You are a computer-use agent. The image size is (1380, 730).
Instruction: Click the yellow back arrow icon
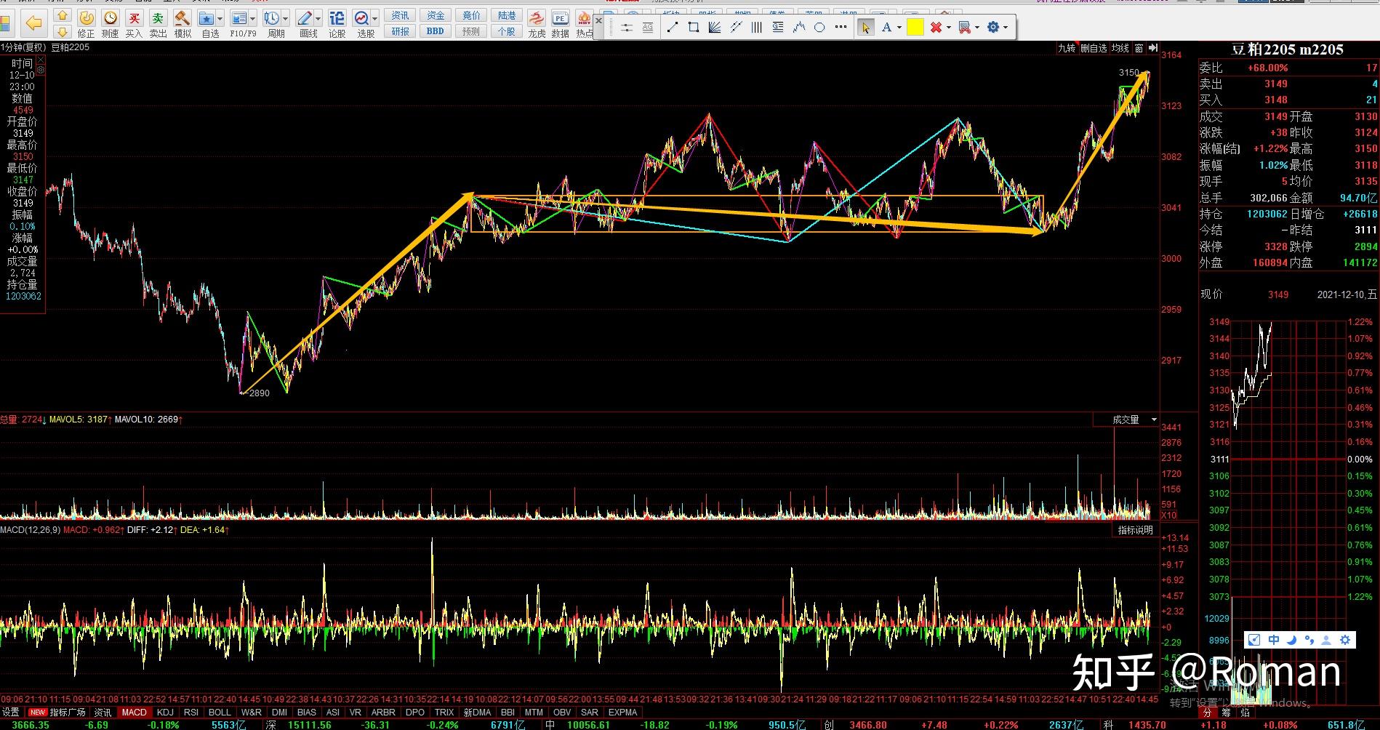tap(33, 24)
